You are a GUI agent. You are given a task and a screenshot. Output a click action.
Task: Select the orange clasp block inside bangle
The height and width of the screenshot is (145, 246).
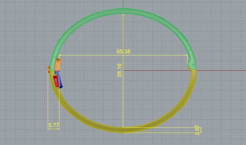click(57, 65)
